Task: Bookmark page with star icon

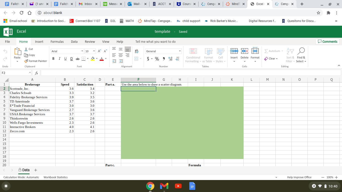Action: [318, 13]
